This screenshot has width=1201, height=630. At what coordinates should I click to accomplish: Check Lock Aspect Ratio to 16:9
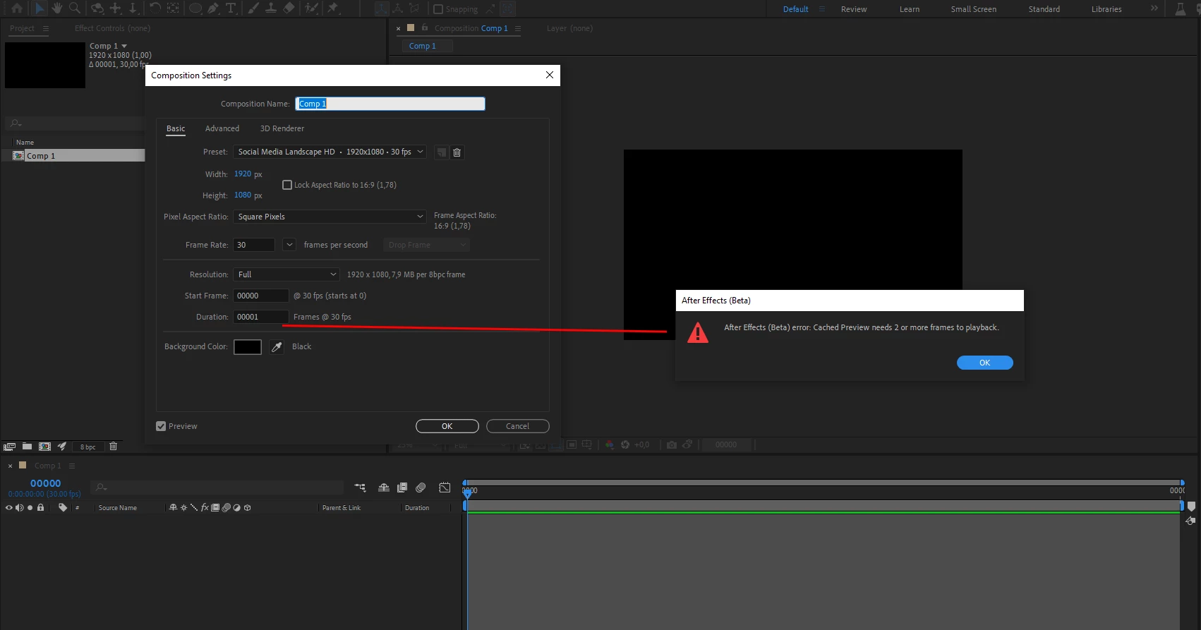coord(287,185)
